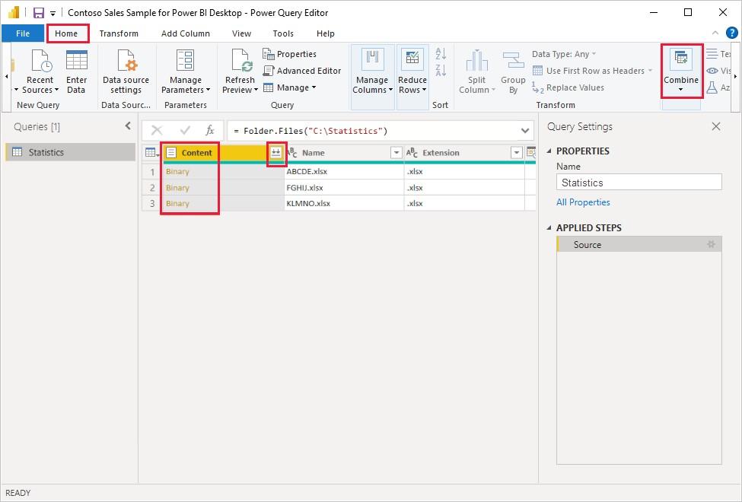Open the Advanced Editor

point(302,71)
